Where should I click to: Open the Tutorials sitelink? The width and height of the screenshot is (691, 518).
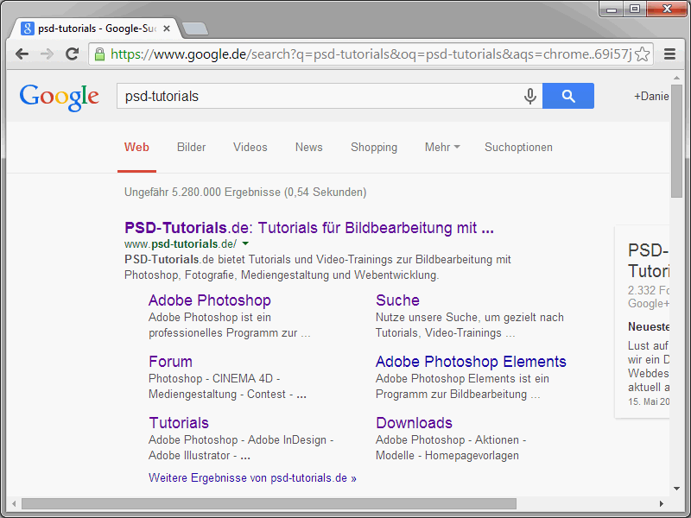(179, 423)
